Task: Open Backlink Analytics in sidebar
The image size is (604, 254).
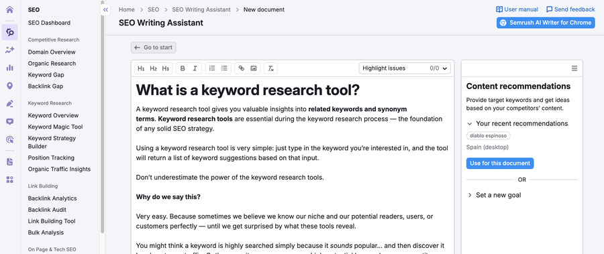Action: (52, 198)
